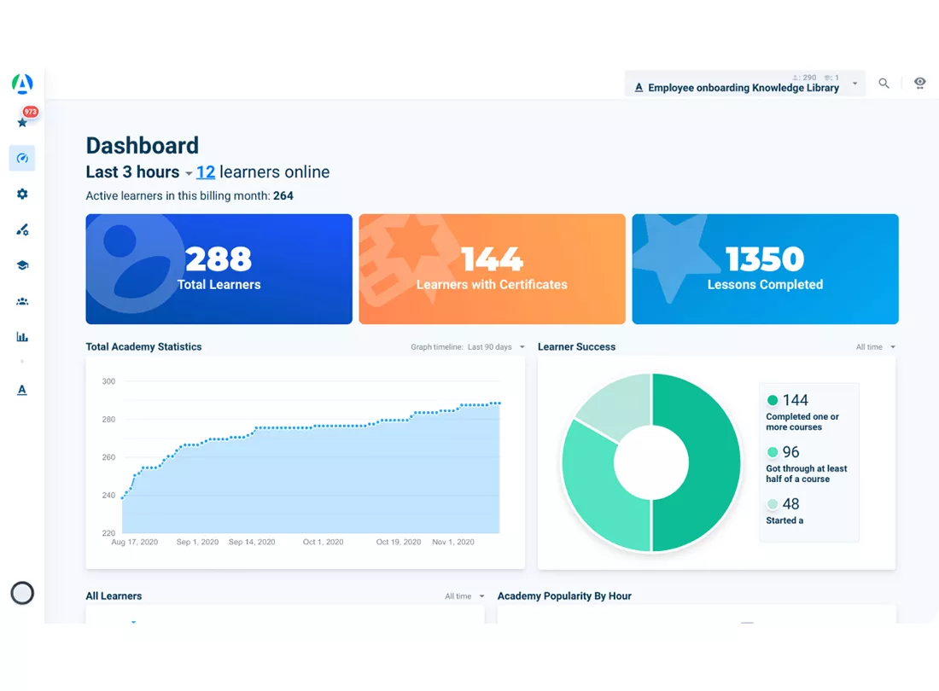Open the learners group icon in sidebar
Viewport: 939px width, 691px height.
pyautogui.click(x=22, y=301)
